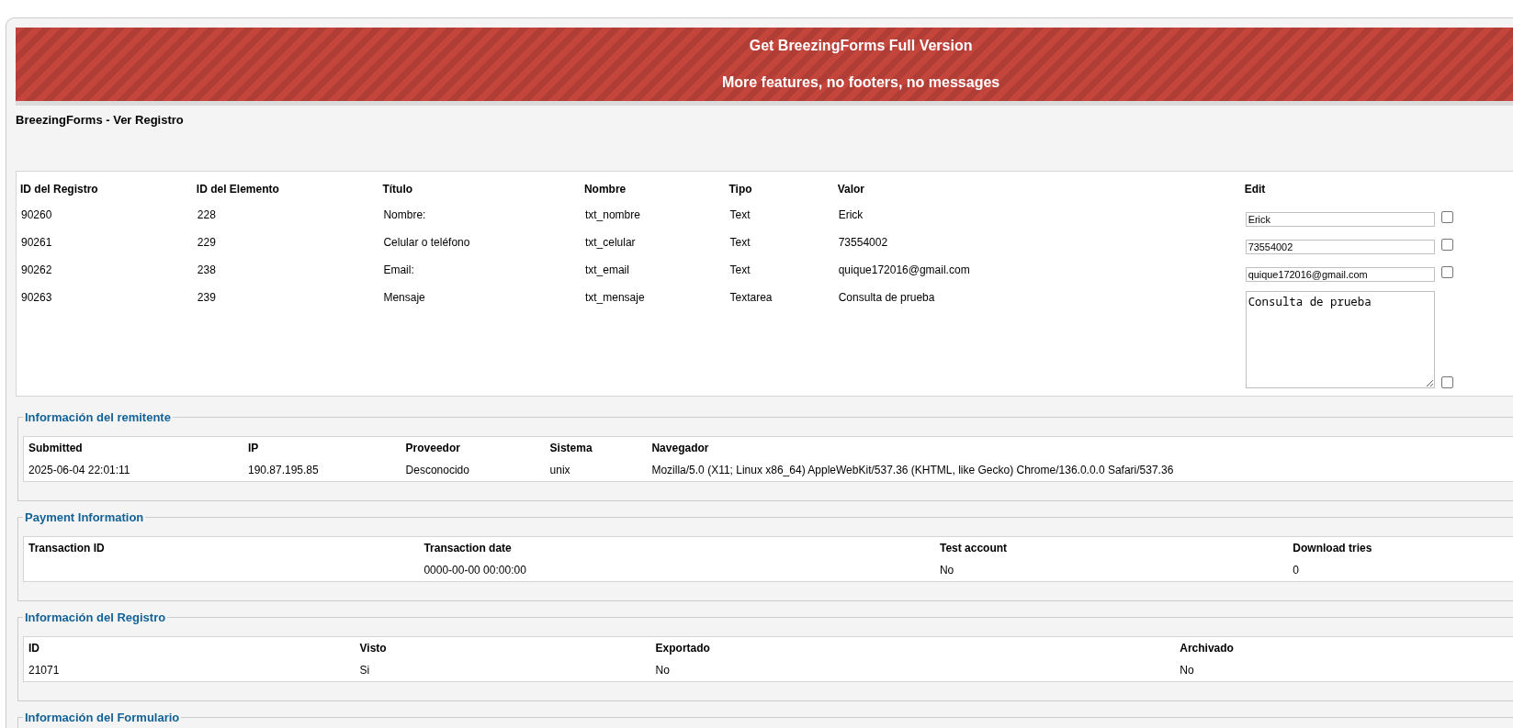Screen dimensions: 1513x728
Task: Select record ID 90260
Action: tap(36, 215)
